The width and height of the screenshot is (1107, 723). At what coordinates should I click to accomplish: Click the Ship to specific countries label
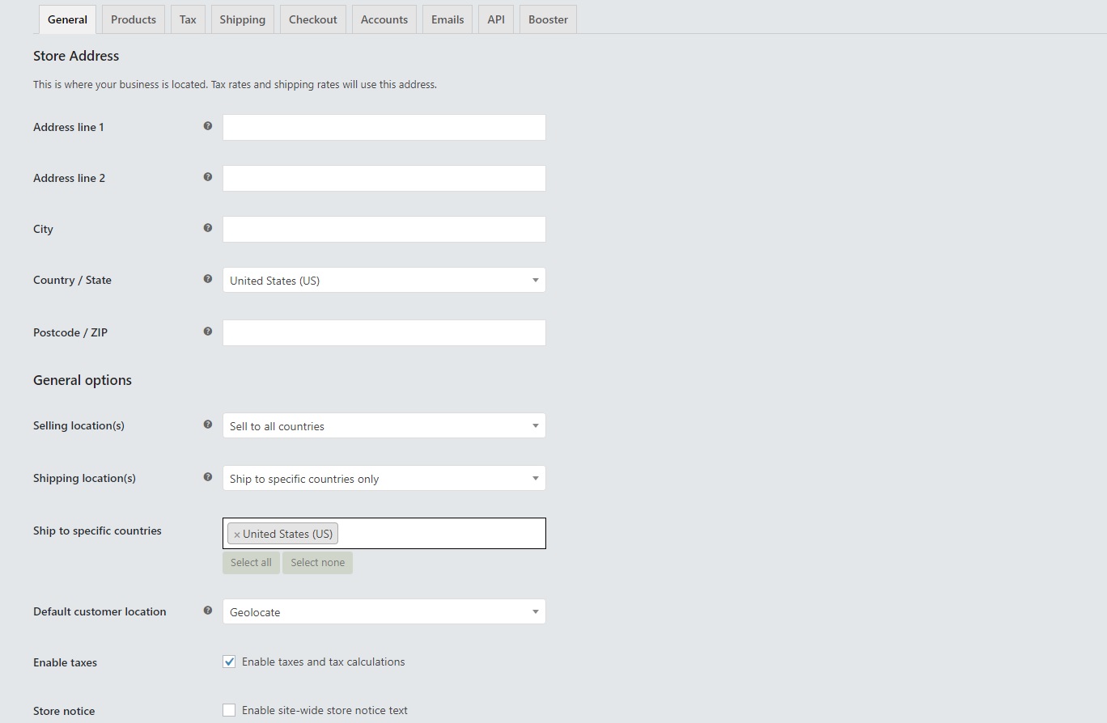[x=97, y=531]
